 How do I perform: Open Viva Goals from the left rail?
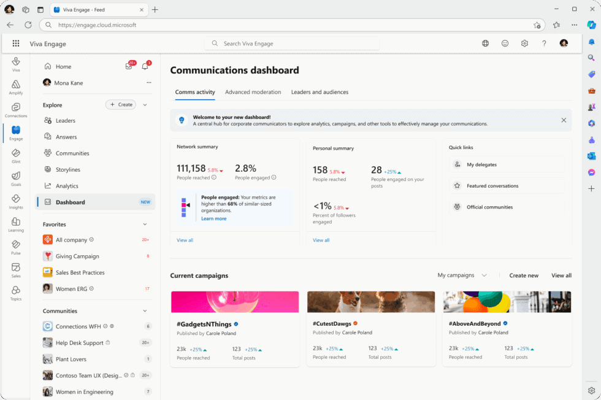(15, 178)
